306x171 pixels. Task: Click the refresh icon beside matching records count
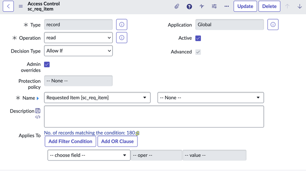[138, 133]
